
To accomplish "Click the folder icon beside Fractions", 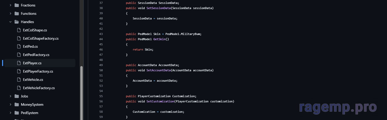I will coord(17,5).
